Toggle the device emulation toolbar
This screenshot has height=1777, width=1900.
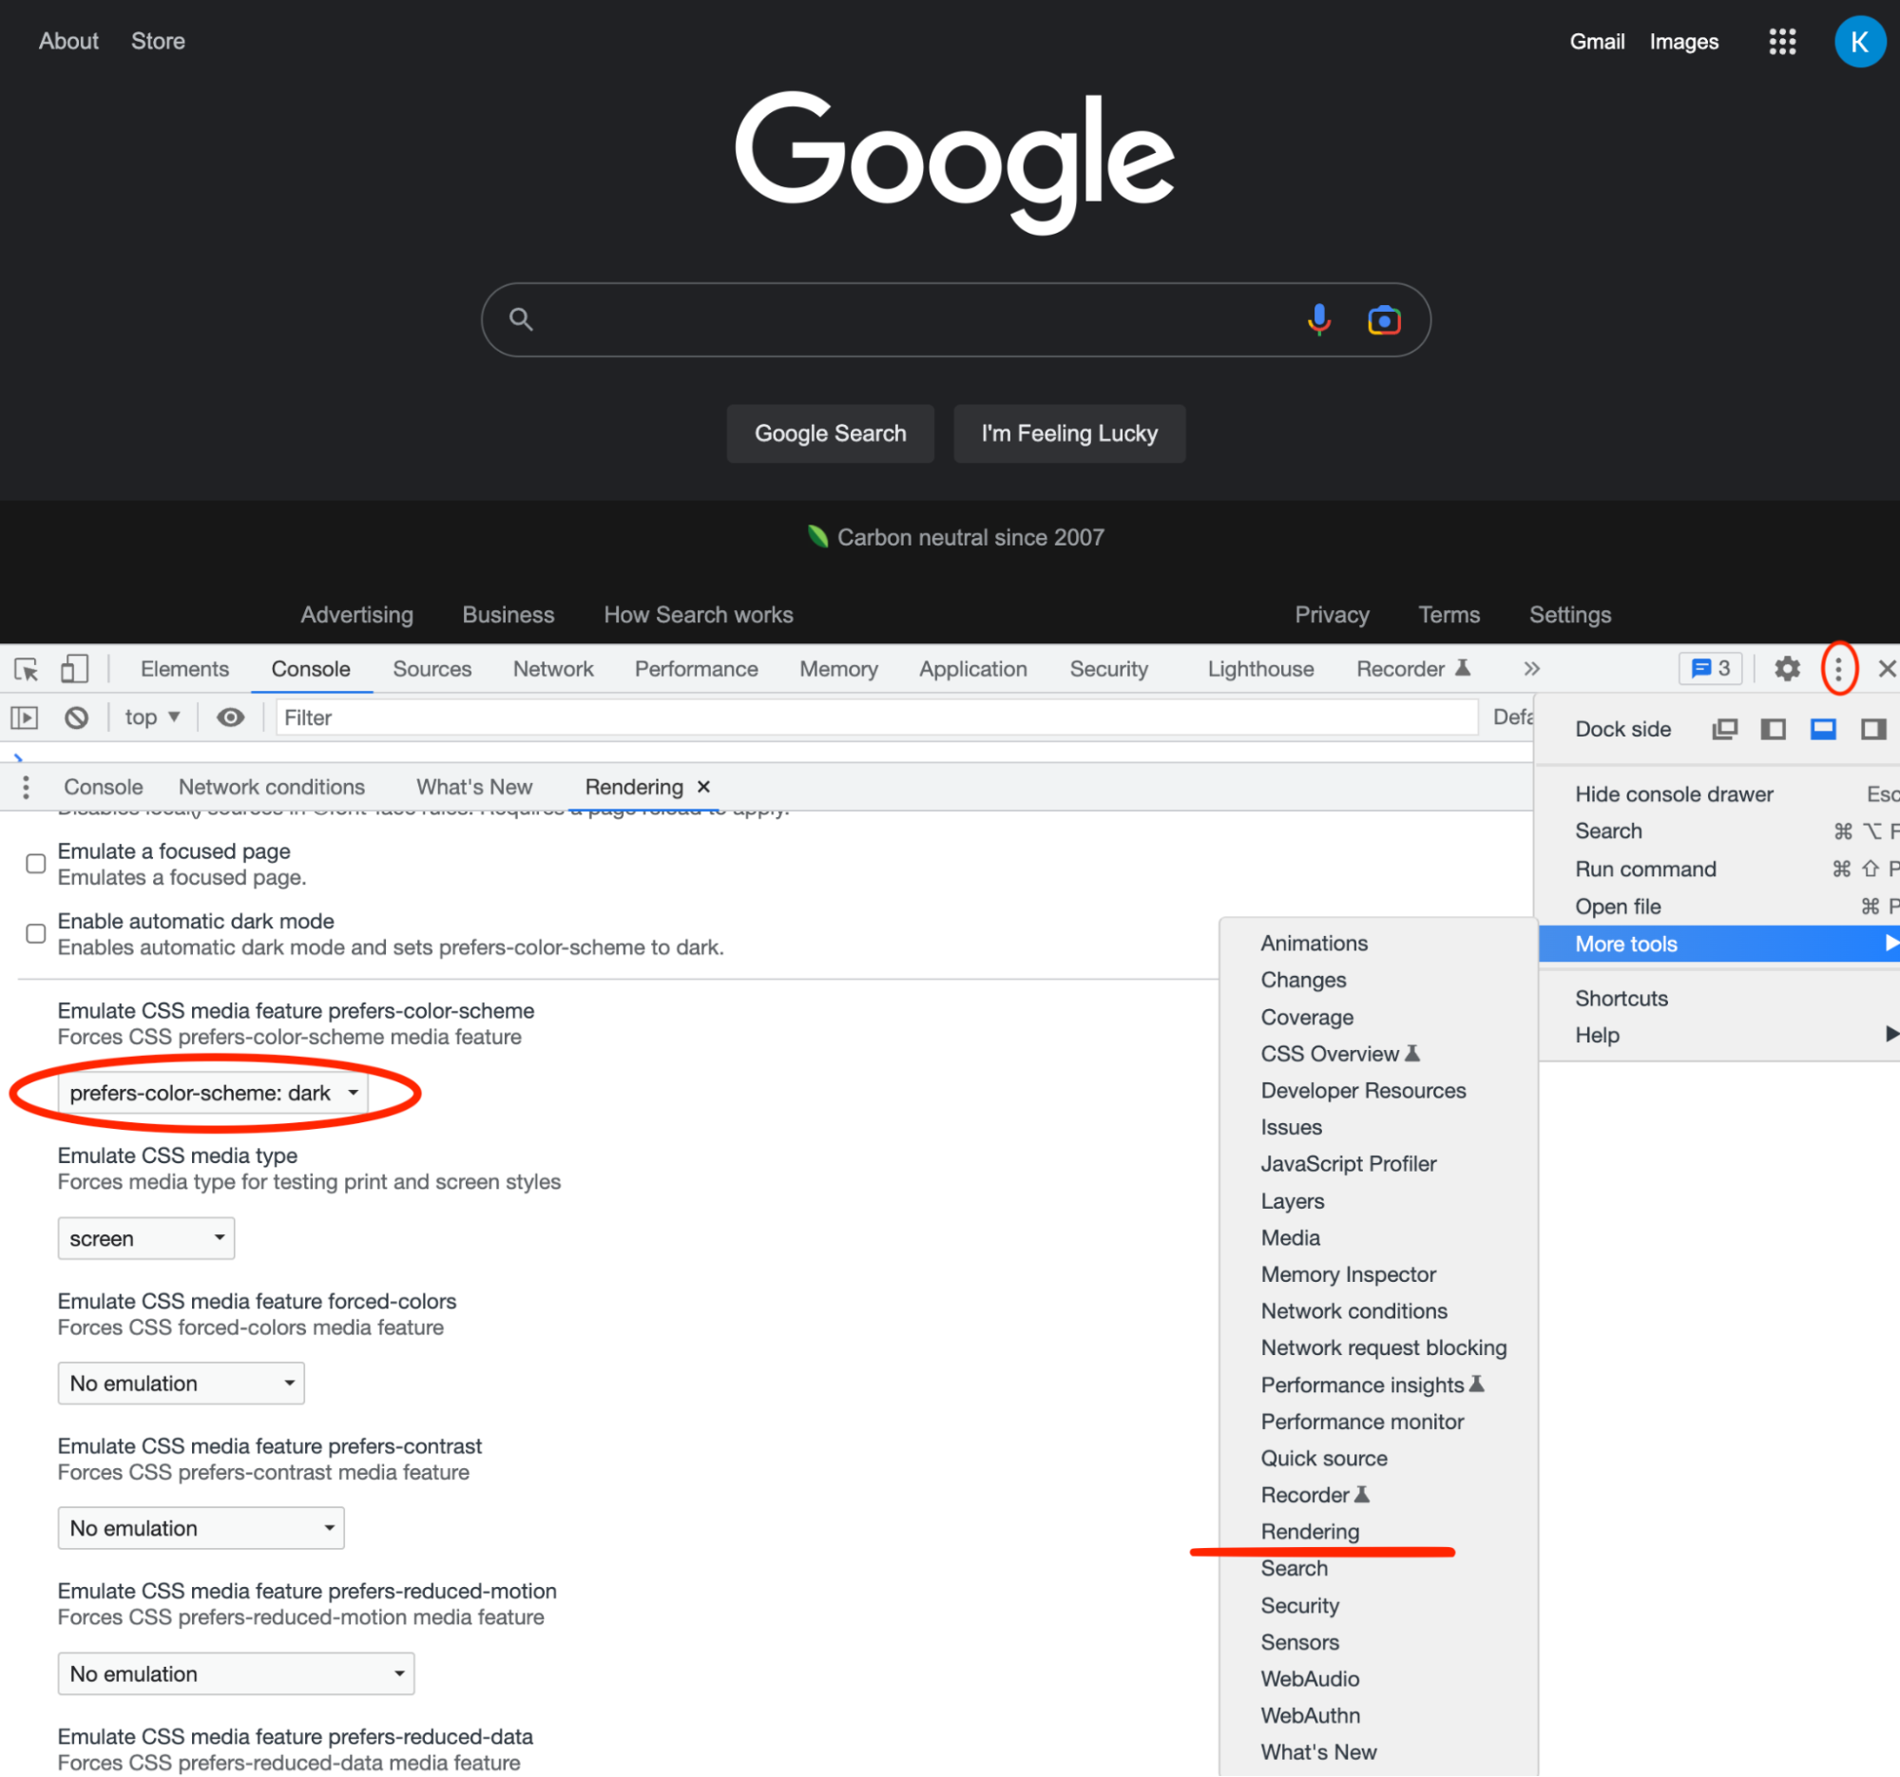[x=74, y=669]
